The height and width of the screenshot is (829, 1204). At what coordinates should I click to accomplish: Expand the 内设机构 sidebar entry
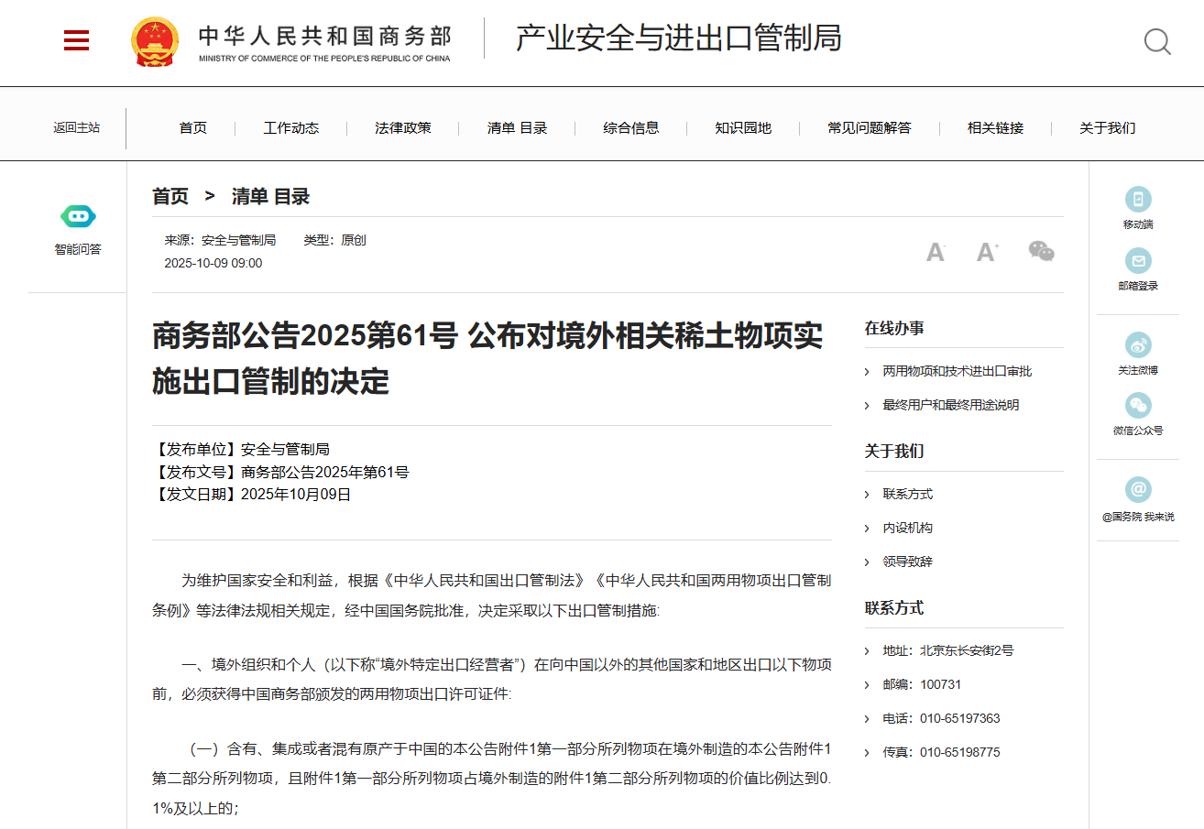tap(907, 528)
